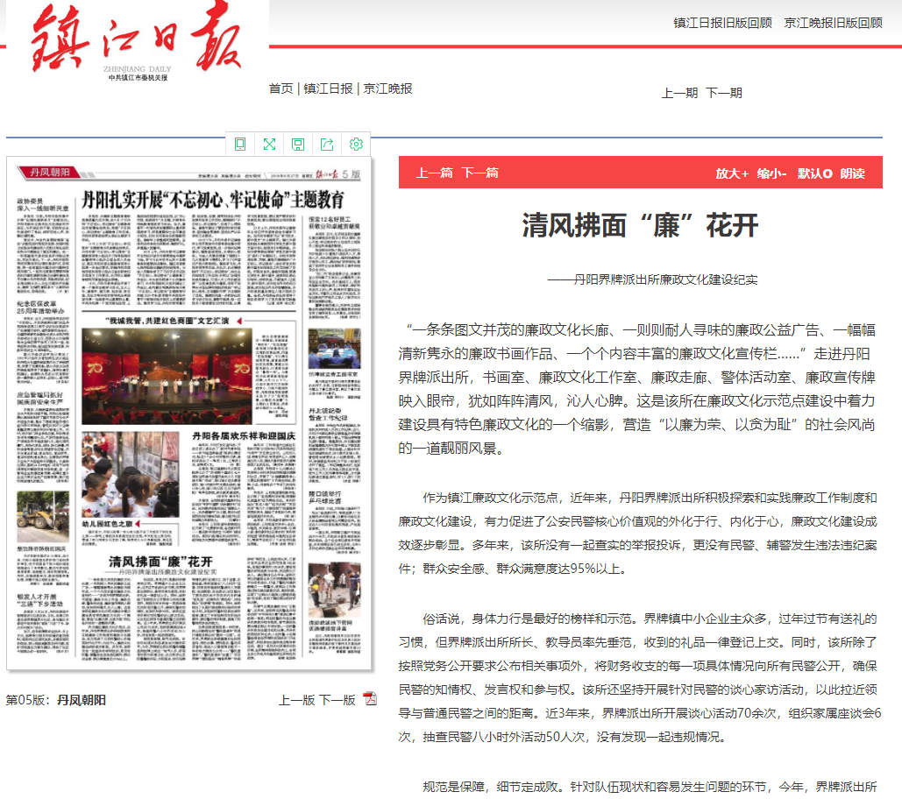902x799 pixels.
Task: Expand the newspaper page to fullscreen
Action: (269, 144)
